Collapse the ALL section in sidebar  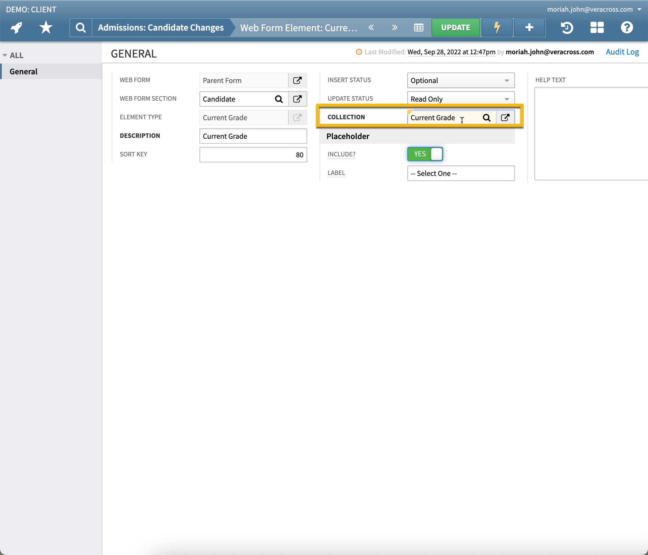tap(5, 55)
